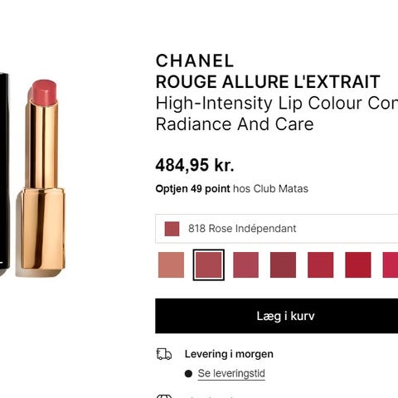Screen dimensions: 398x398
Task: Open the Se leveringstid link
Action: tap(231, 373)
